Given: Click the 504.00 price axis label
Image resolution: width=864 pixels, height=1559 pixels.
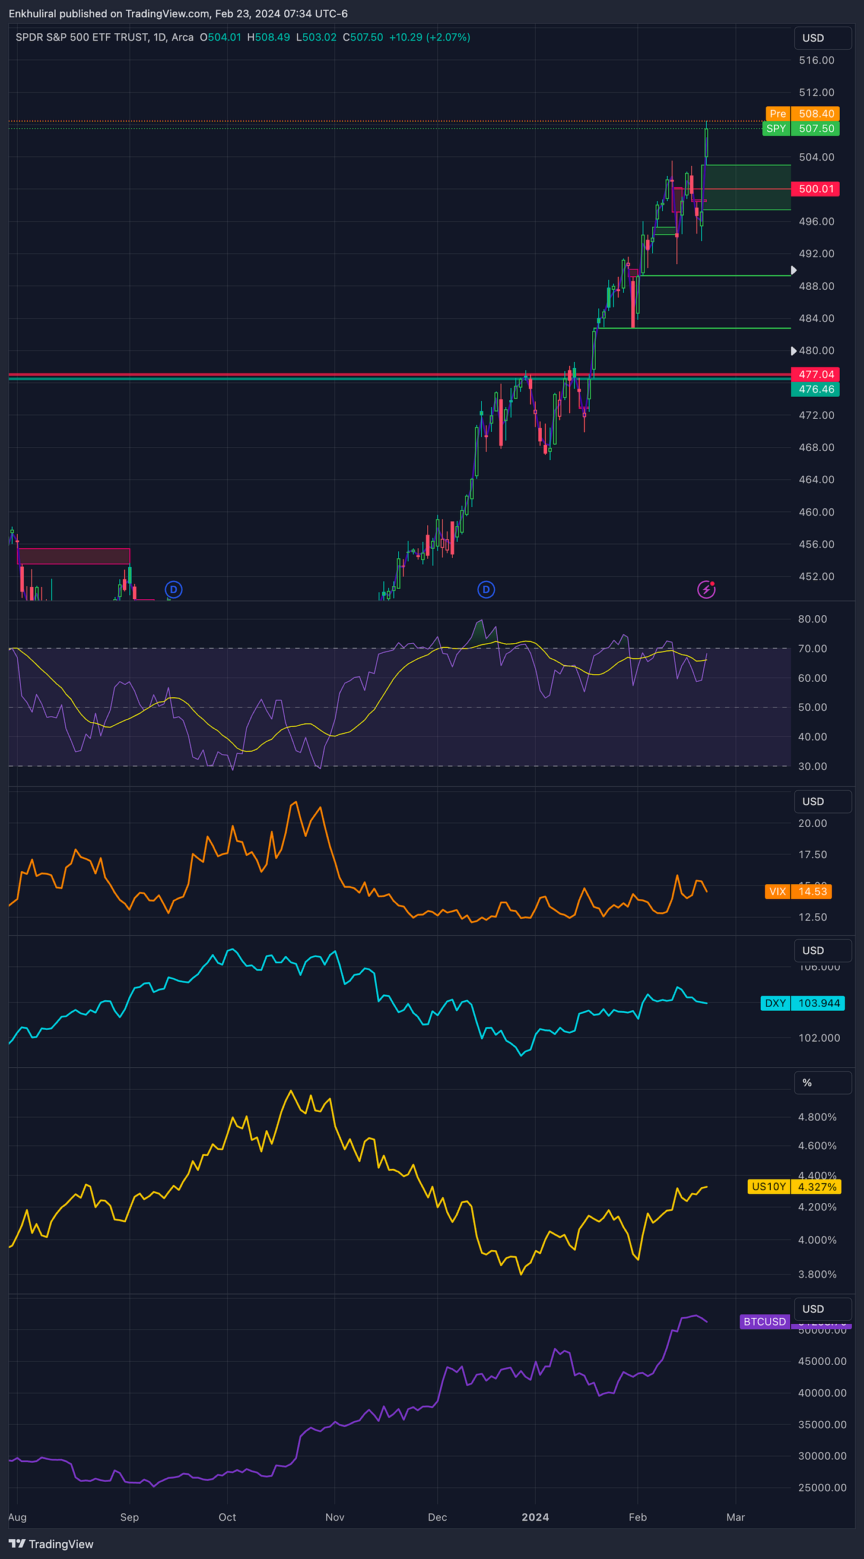Looking at the screenshot, I should click(817, 157).
